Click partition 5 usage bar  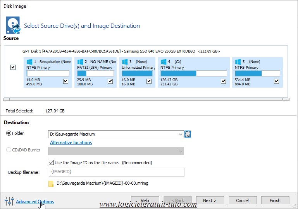257,73
